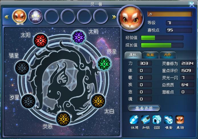This screenshot has height=139, width=198.
Task: Toggle the 加锁 lock icon
Action: click(146, 120)
